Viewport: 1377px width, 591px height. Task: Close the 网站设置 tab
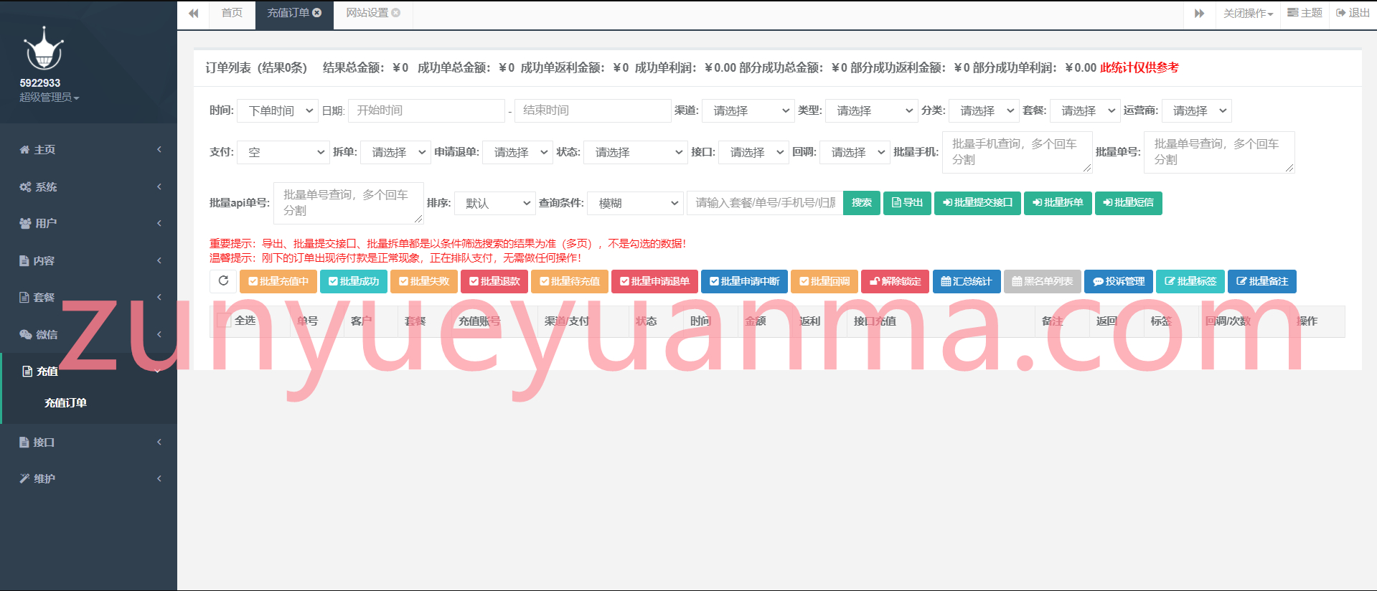[396, 13]
